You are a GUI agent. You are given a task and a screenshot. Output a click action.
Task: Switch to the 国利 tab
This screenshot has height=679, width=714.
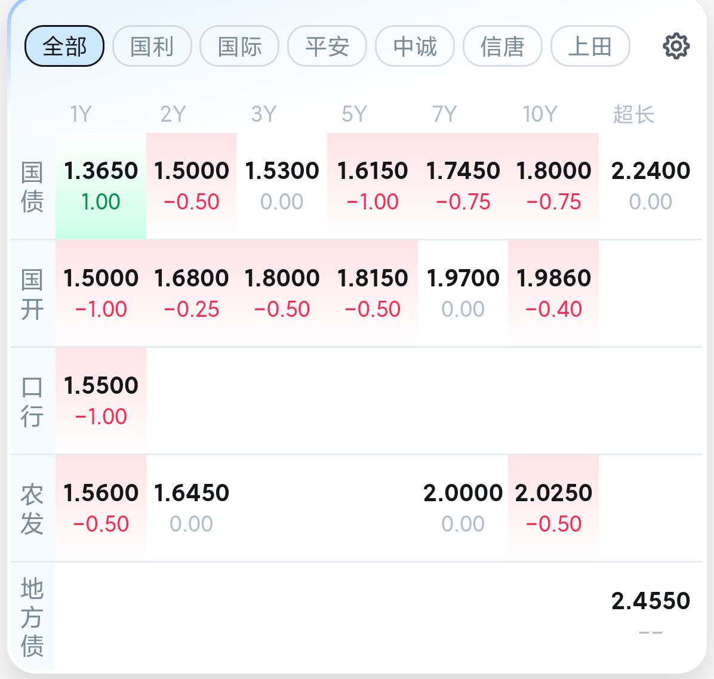click(x=152, y=46)
